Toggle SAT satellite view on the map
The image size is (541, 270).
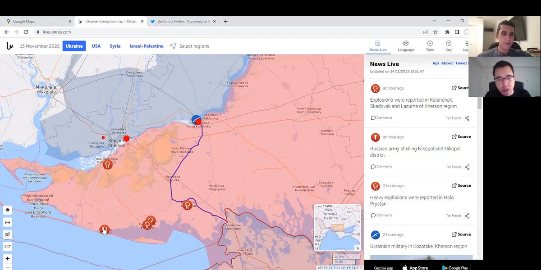click(7, 246)
